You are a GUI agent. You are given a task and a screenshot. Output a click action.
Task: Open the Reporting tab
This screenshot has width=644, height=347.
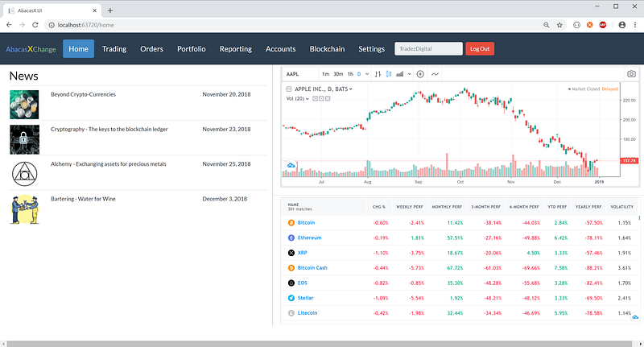[x=236, y=49]
